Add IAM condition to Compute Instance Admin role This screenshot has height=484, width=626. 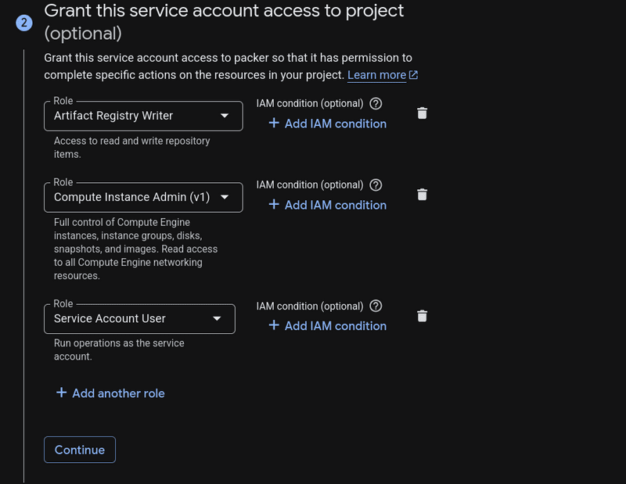tap(326, 205)
